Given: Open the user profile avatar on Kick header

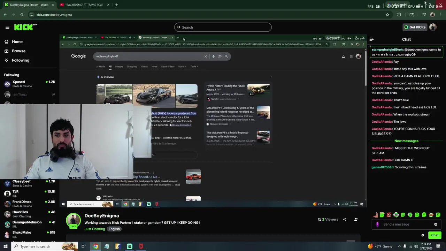Looking at the screenshot, I should coord(433,27).
